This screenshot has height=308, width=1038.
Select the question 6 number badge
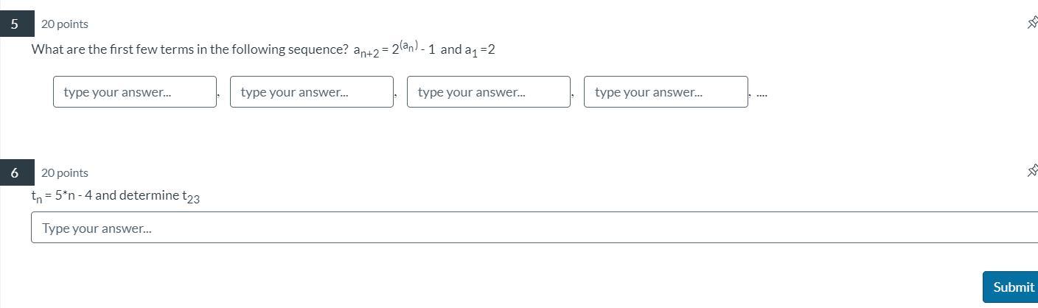click(15, 172)
